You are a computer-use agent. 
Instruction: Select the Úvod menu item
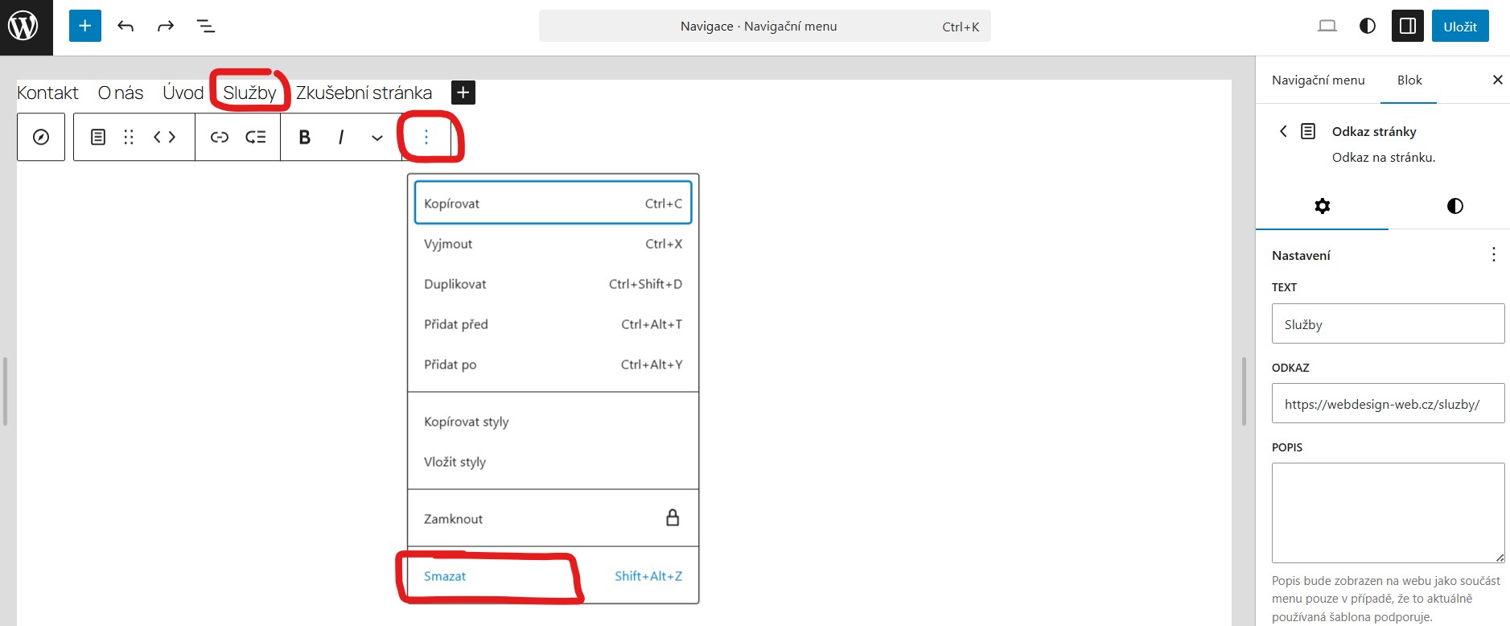click(183, 93)
